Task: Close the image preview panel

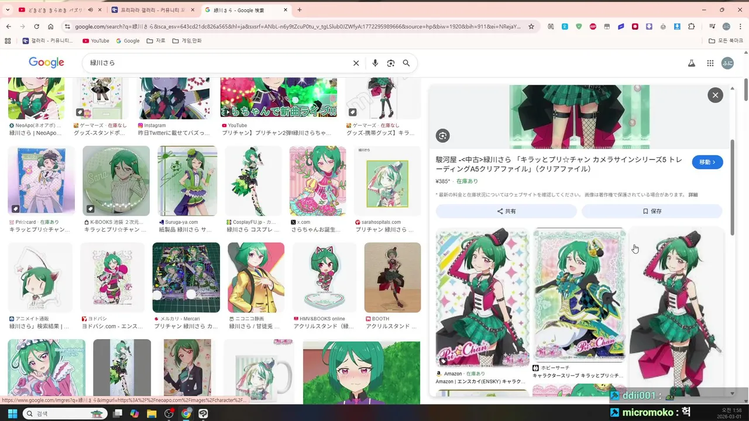Action: 715,95
